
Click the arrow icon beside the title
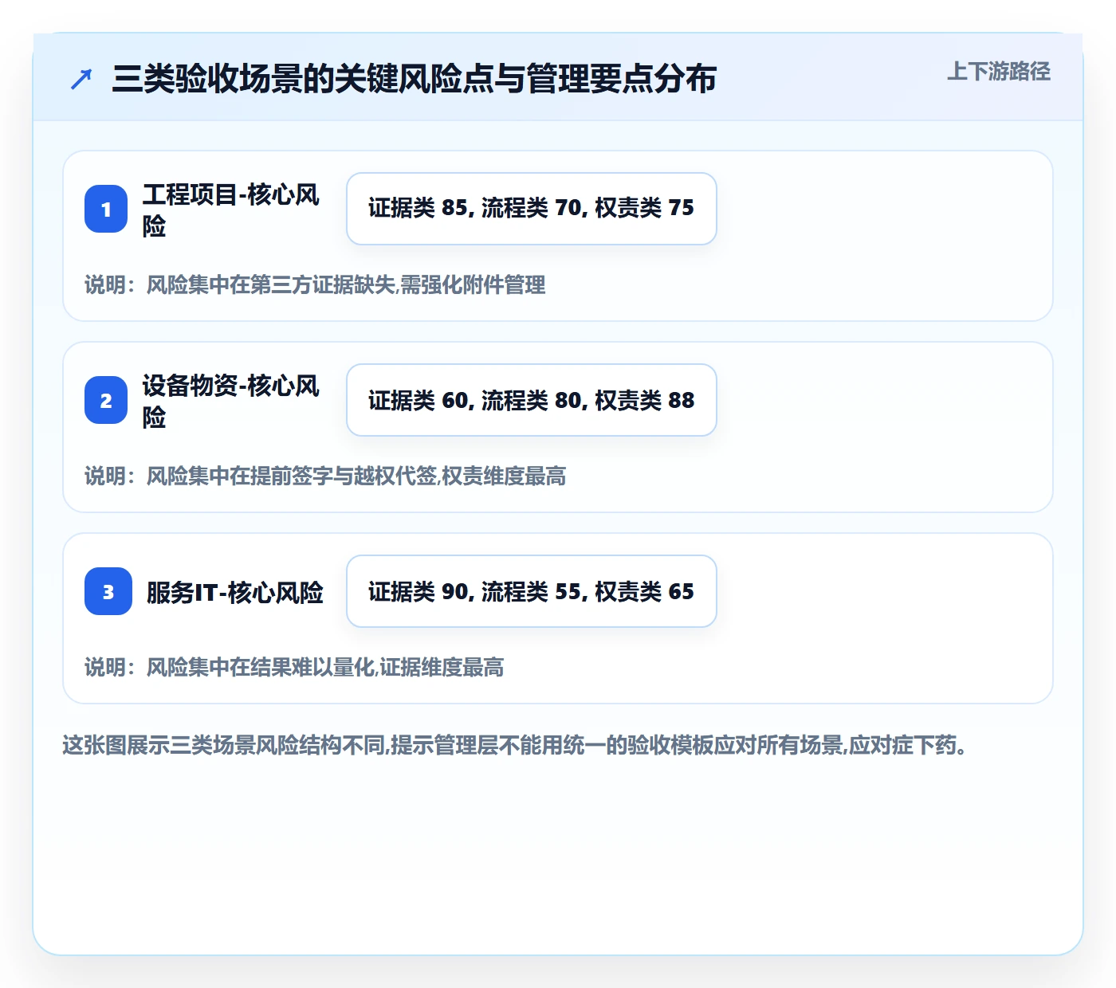click(x=81, y=79)
